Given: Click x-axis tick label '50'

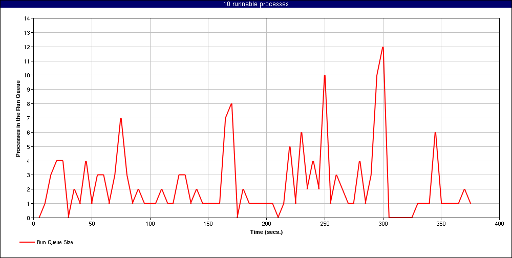Looking at the screenshot, I should (x=92, y=224).
